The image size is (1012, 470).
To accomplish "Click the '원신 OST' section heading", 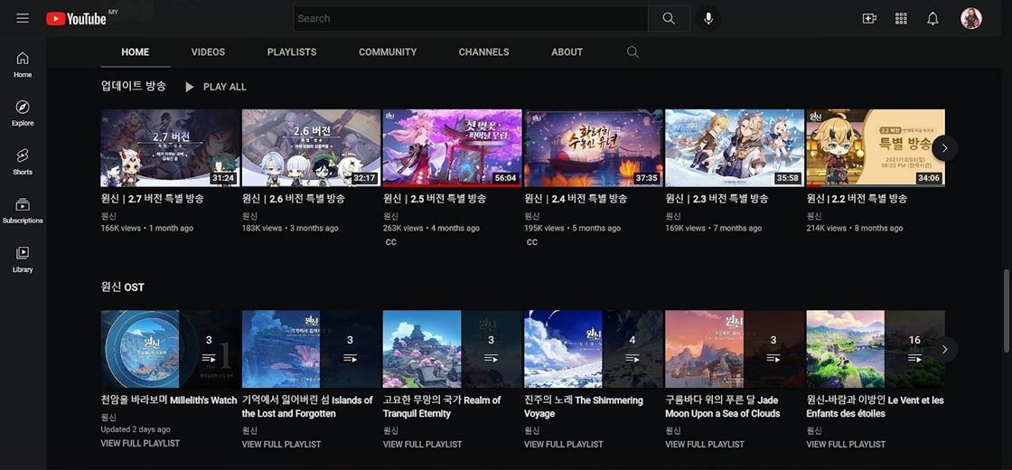I will click(123, 287).
